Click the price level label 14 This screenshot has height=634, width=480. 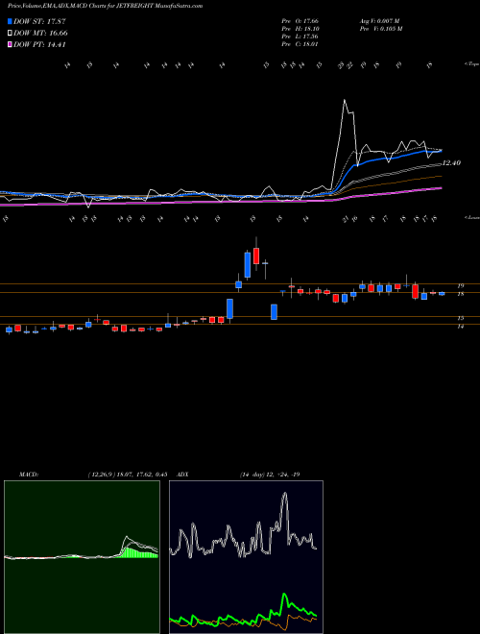point(460,327)
